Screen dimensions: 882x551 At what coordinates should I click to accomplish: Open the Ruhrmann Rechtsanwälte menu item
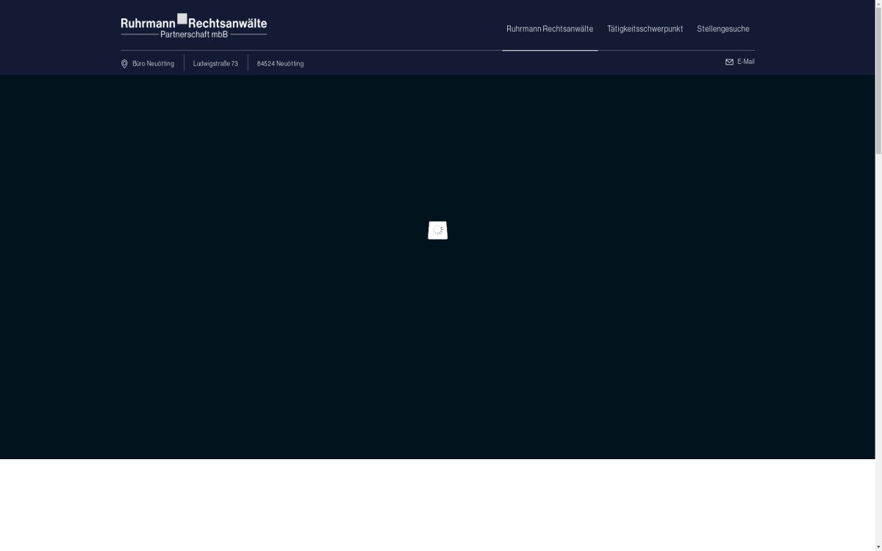(549, 29)
